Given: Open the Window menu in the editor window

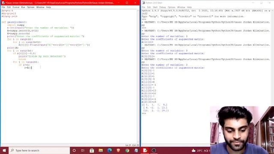Looking at the screenshot, I should [40, 7].
